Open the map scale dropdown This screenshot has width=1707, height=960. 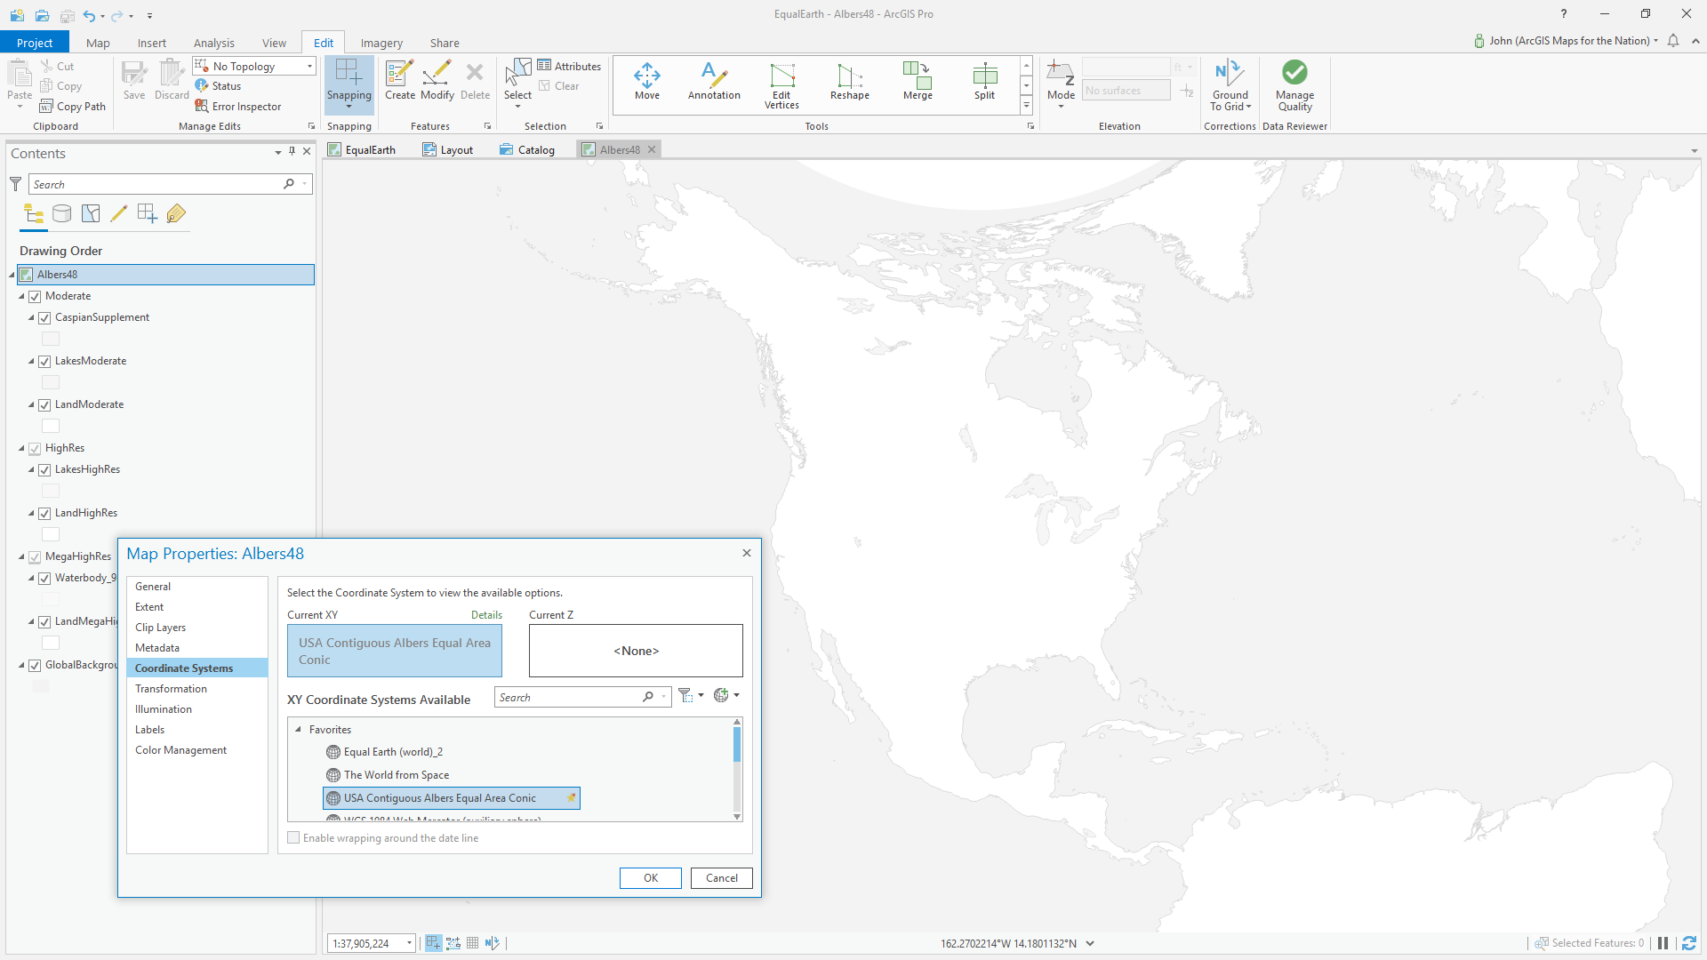pyautogui.click(x=409, y=943)
